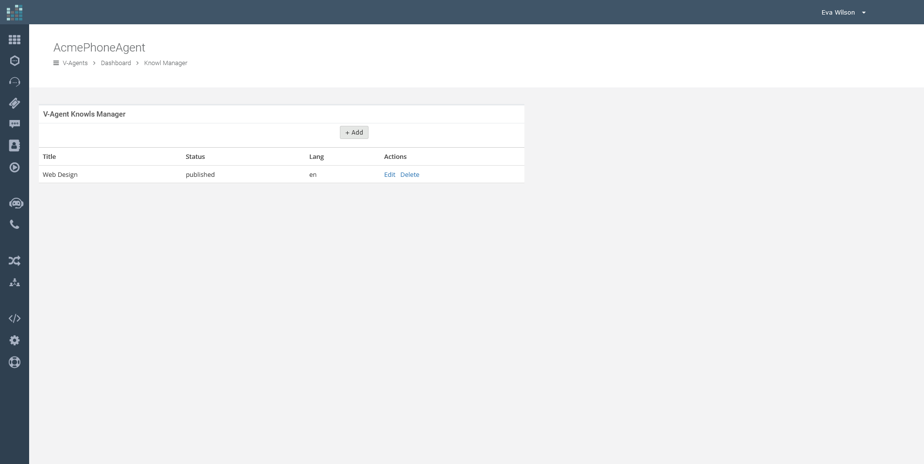Click the Actions column header
This screenshot has width=924, height=464.
pos(395,156)
